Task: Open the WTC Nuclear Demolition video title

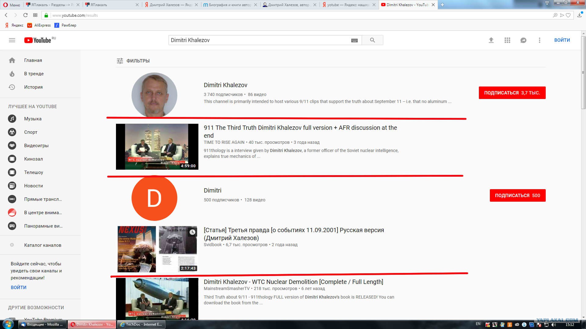Action: point(294,282)
